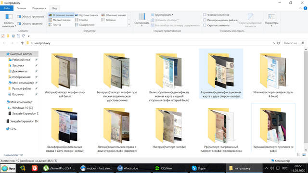Expand the layout gallery with the bottom arrow
308x173 pixels.
tap(129, 25)
